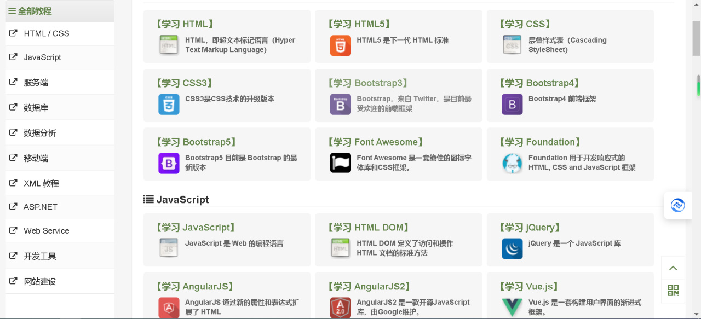Click the QR code icon
The width and height of the screenshot is (701, 319).
(x=673, y=291)
